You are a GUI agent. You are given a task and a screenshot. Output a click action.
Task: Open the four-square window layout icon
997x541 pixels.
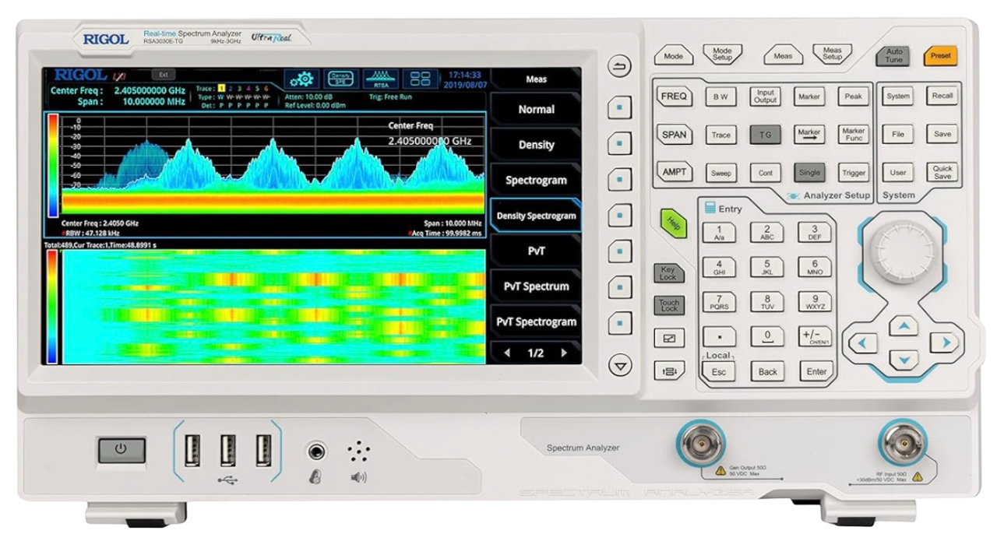point(421,79)
